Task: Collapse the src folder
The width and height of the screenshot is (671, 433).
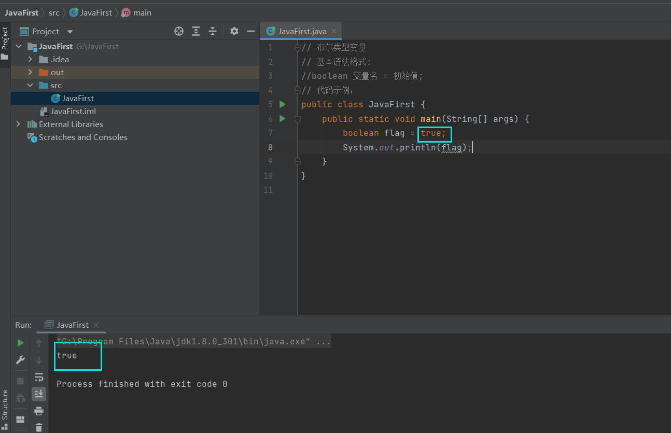Action: click(x=30, y=85)
